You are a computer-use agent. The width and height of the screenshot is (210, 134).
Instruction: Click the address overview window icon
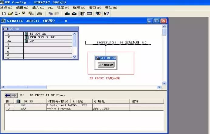coord(89,13)
